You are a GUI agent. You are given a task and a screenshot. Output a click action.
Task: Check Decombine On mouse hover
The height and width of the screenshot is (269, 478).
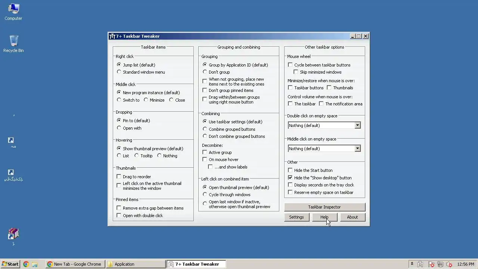click(205, 159)
